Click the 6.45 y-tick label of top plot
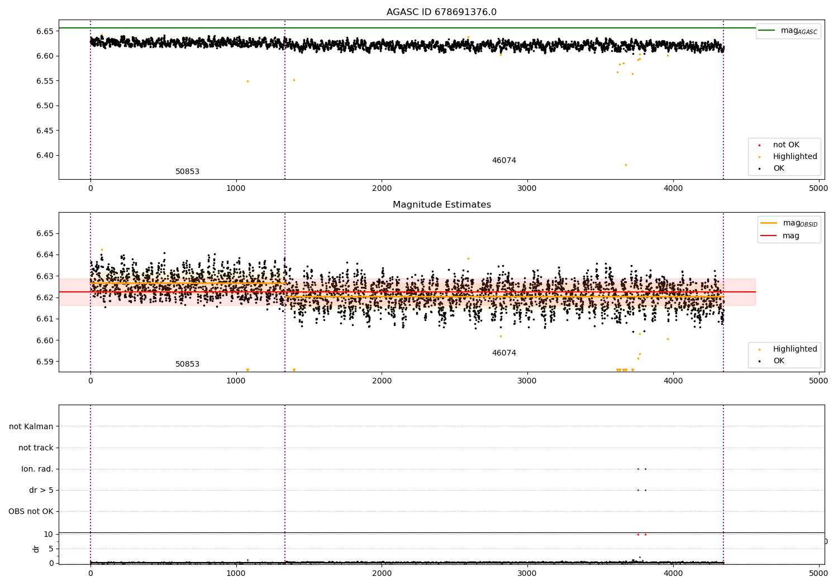Viewport: 838px width, 586px height. click(x=44, y=131)
